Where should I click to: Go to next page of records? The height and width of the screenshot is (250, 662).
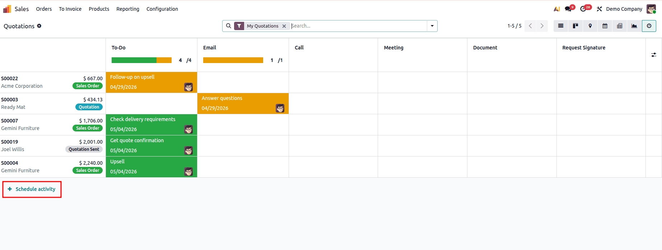(542, 26)
